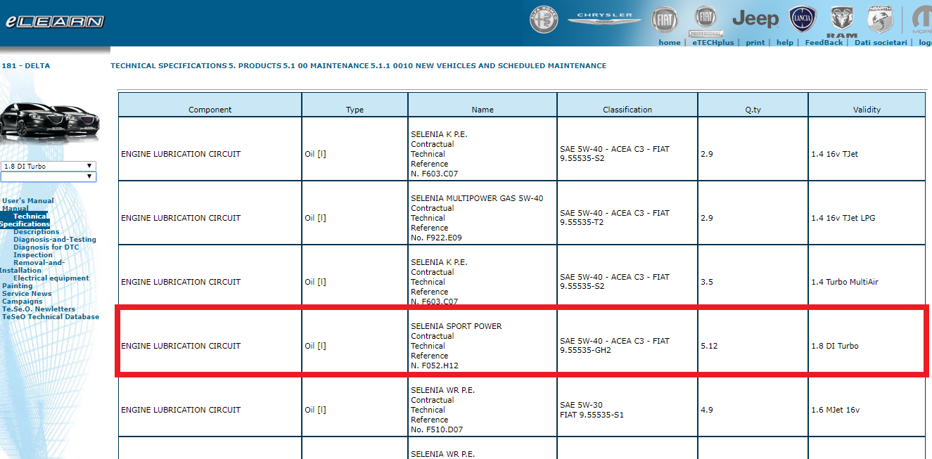Screen dimensions: 932x459
Task: Select the Chrysler brand logo
Action: (x=604, y=18)
